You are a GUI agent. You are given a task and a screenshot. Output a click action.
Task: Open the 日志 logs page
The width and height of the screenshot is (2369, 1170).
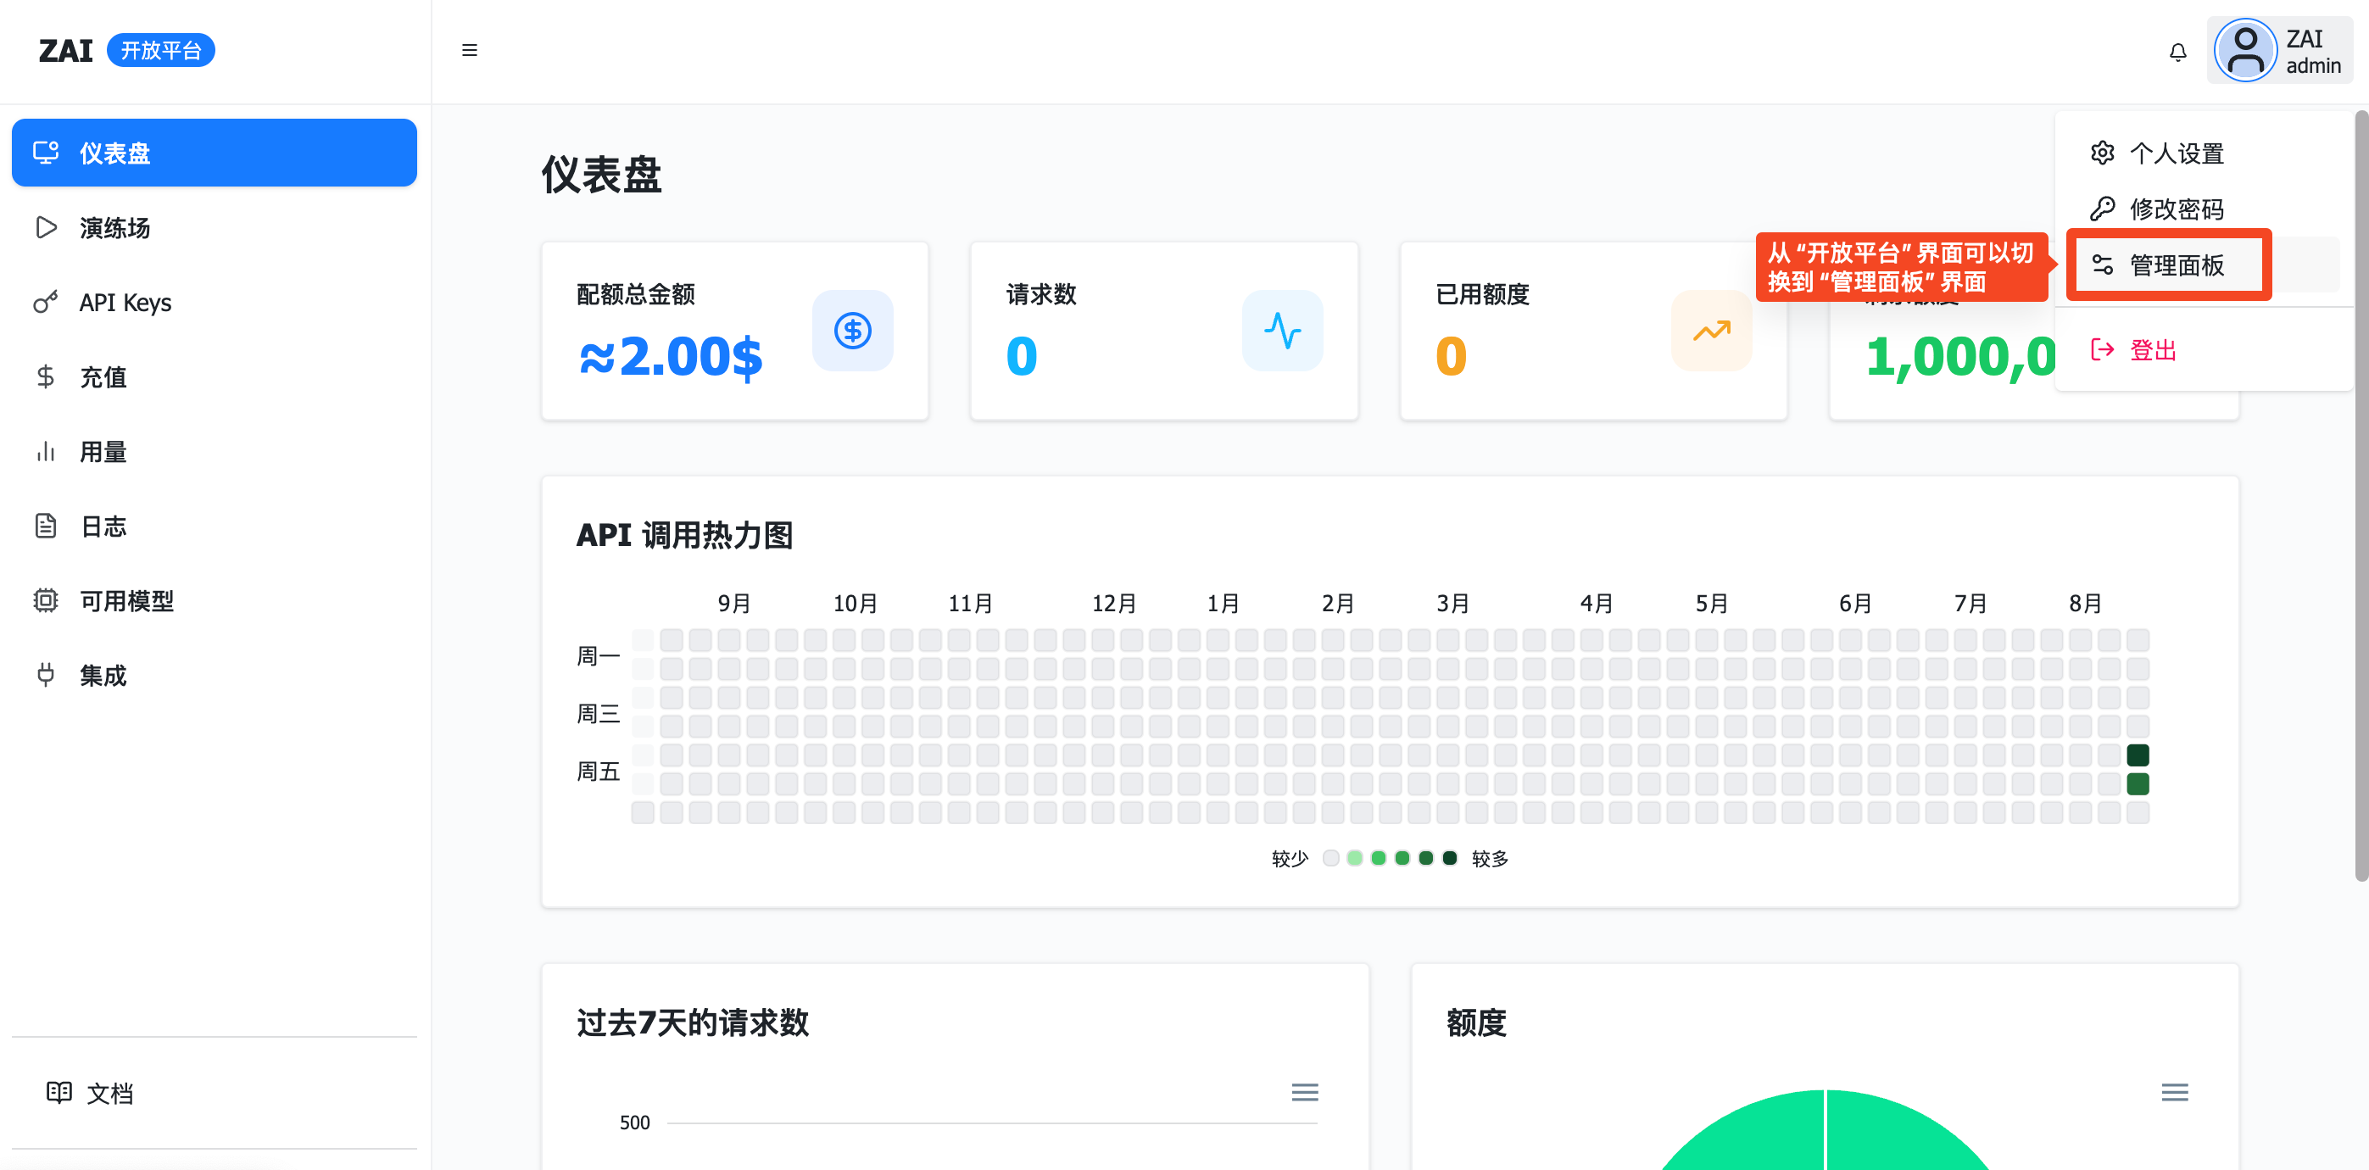(102, 526)
